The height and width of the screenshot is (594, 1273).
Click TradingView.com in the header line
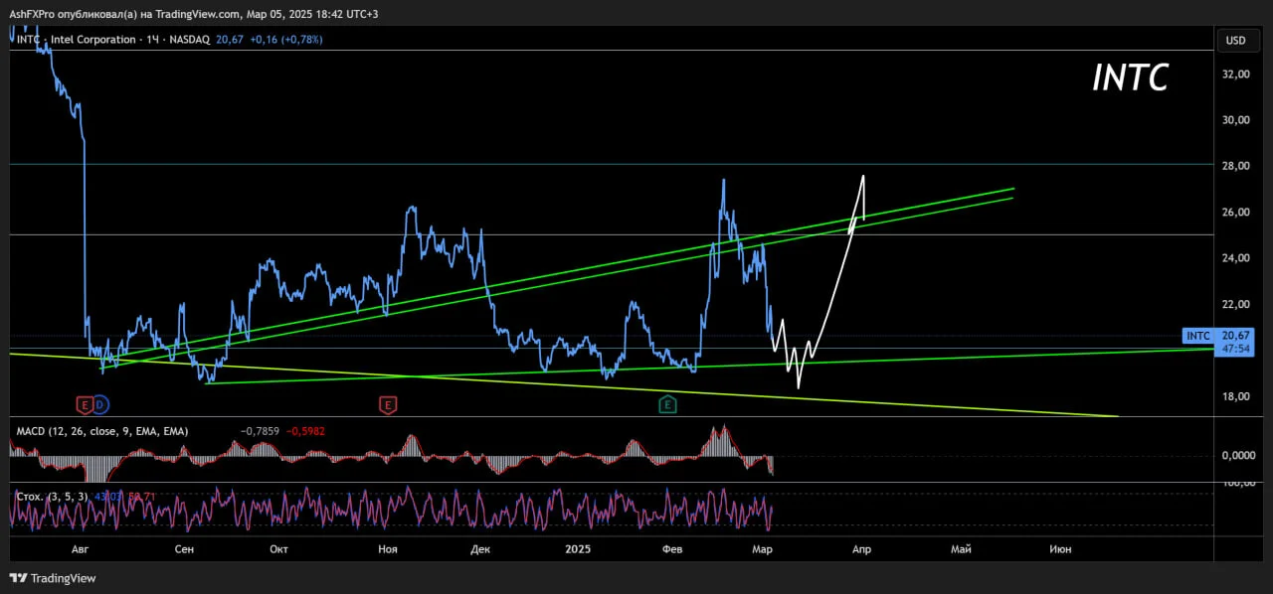198,14
